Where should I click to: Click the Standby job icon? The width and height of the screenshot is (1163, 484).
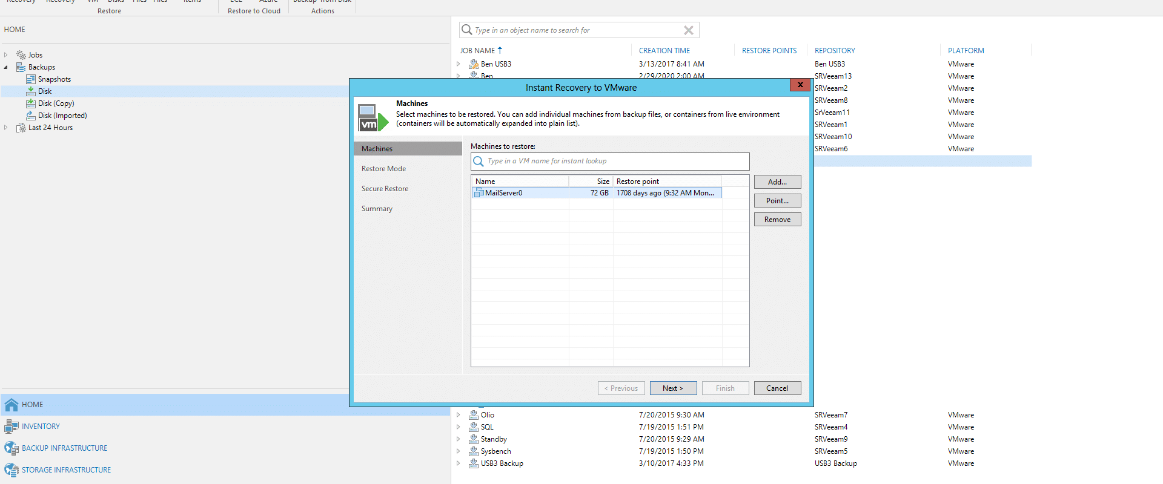point(474,439)
